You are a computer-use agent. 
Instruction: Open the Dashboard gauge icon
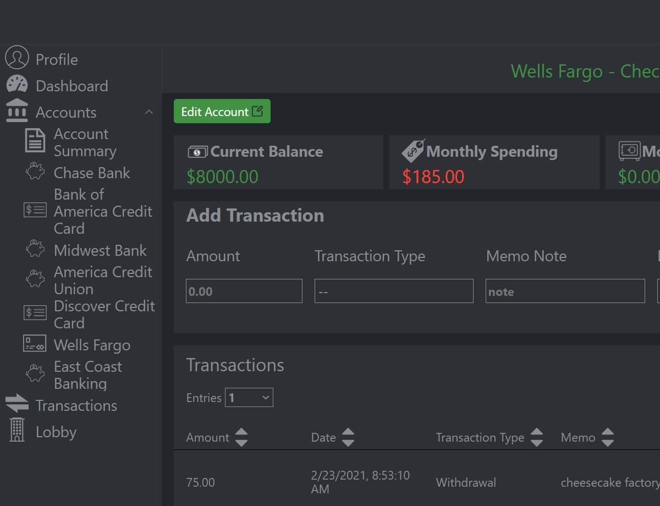tap(16, 84)
